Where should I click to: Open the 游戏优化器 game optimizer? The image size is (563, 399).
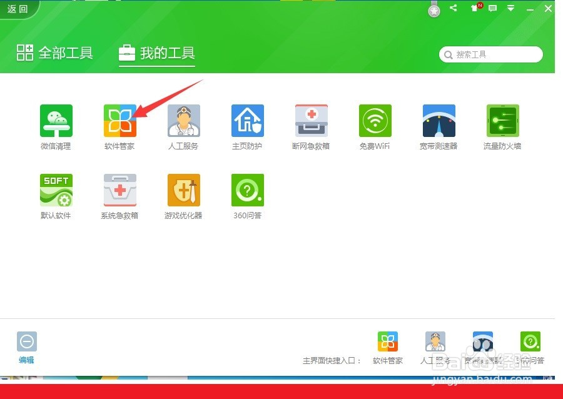(x=183, y=189)
